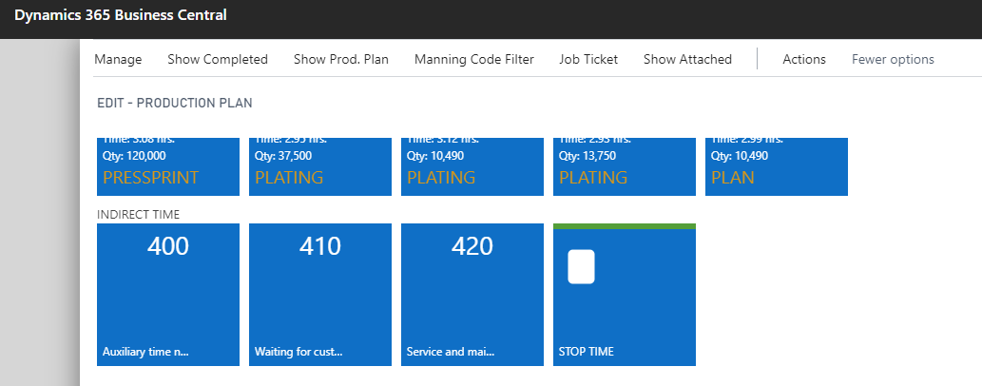The image size is (982, 386).
Task: Click Fewer options link
Action: coord(893,60)
